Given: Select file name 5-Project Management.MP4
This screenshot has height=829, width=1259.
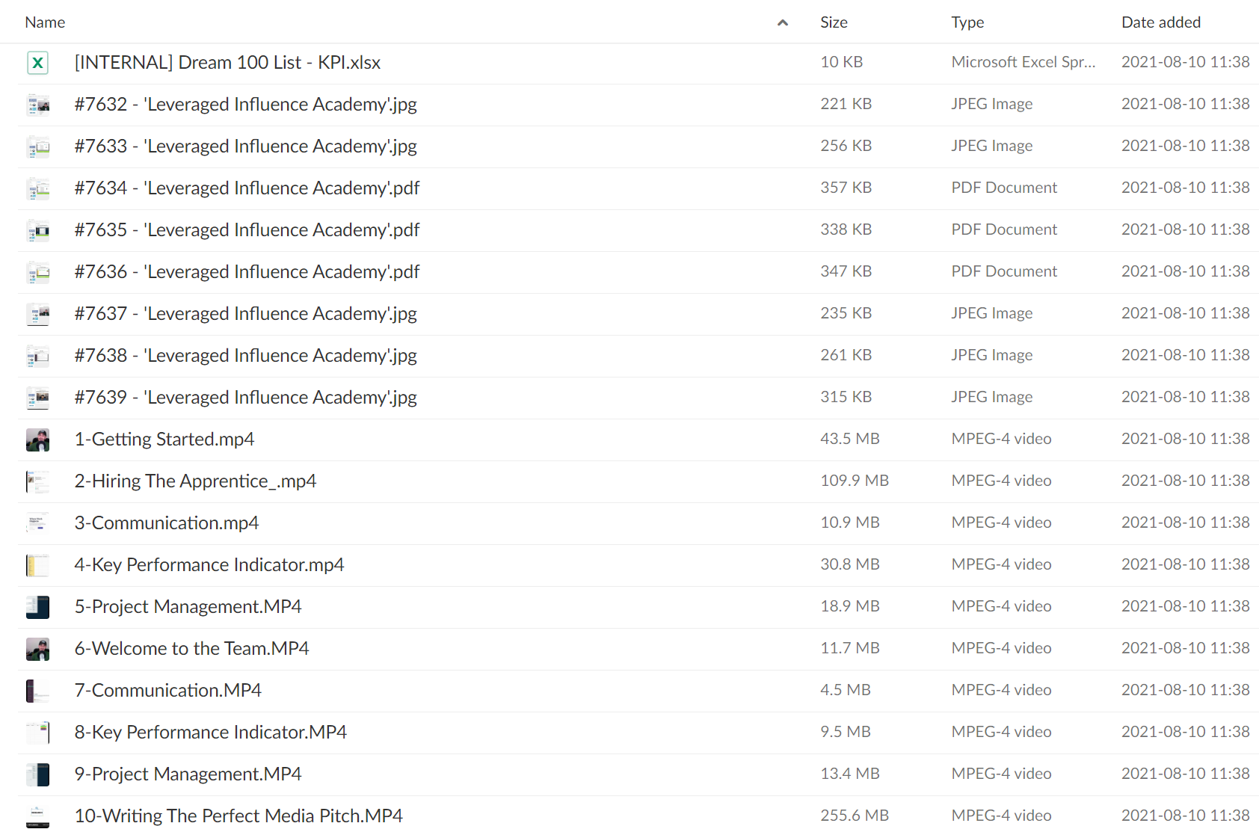Looking at the screenshot, I should click(188, 607).
